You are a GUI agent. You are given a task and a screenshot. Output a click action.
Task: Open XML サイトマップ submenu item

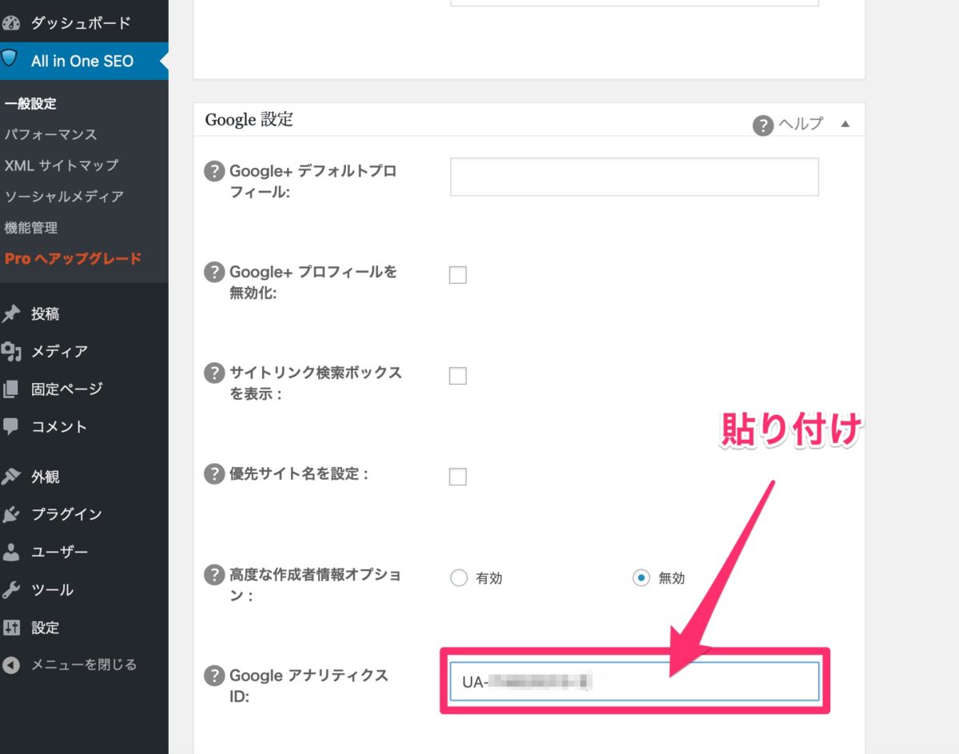click(x=62, y=166)
